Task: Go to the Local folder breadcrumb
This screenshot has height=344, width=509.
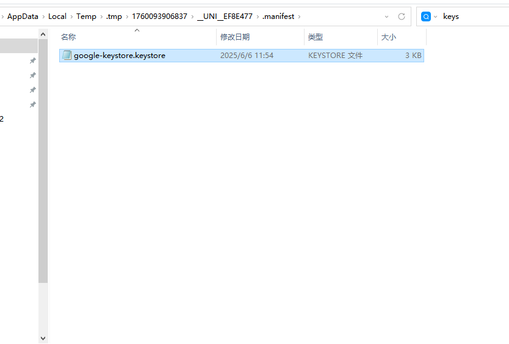Action: (57, 16)
